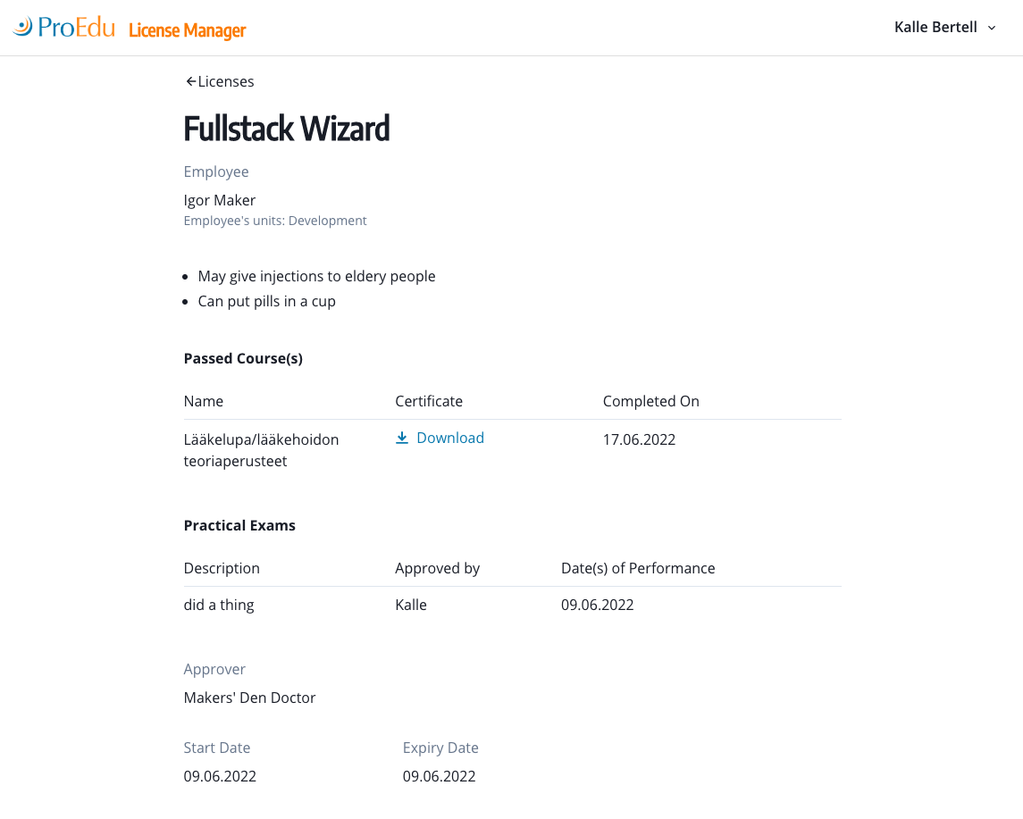Screen dimensions: 1023x819
Task: Select the employee name Igor Maker
Action: 220,200
